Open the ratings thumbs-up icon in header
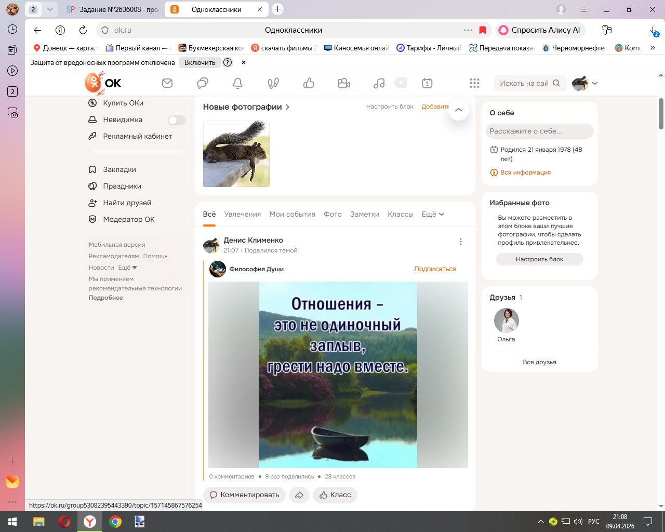 coord(309,83)
